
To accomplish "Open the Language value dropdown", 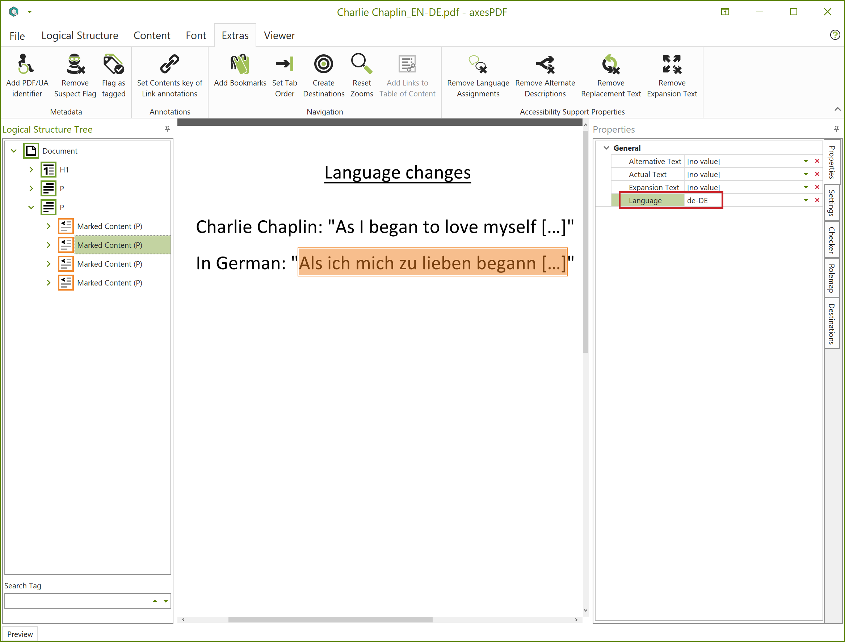I will pos(805,200).
